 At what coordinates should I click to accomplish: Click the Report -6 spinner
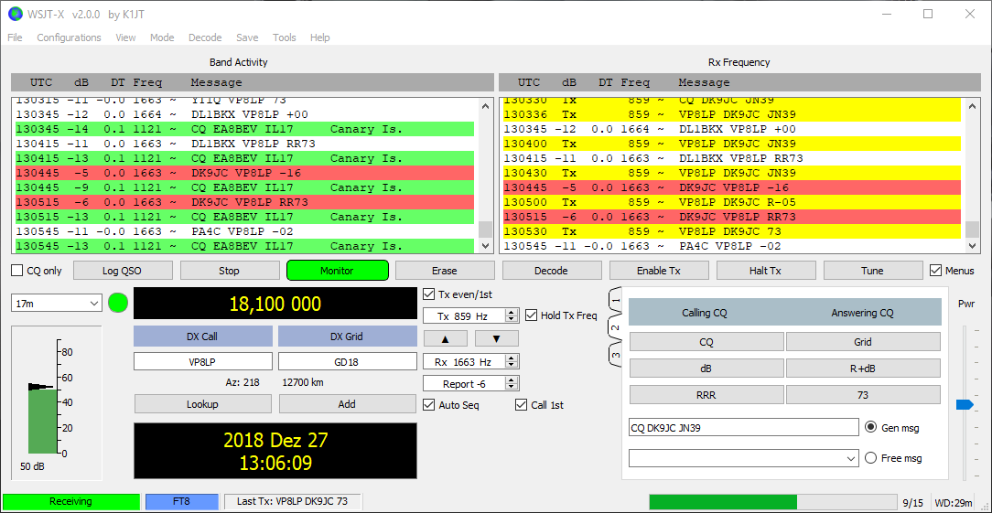470,384
